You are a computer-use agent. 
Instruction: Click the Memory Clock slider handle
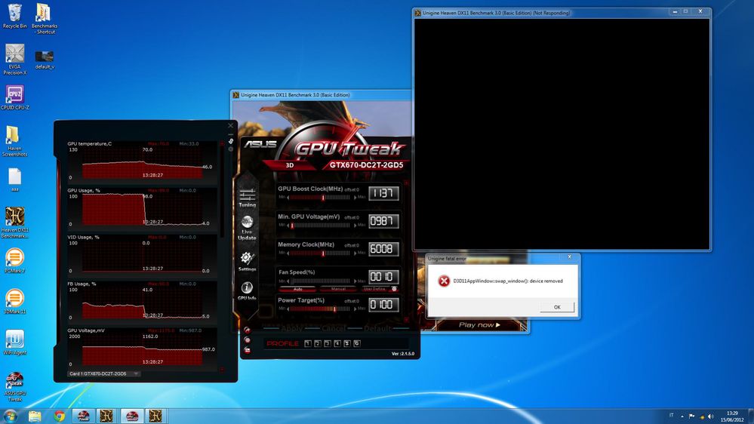point(323,253)
